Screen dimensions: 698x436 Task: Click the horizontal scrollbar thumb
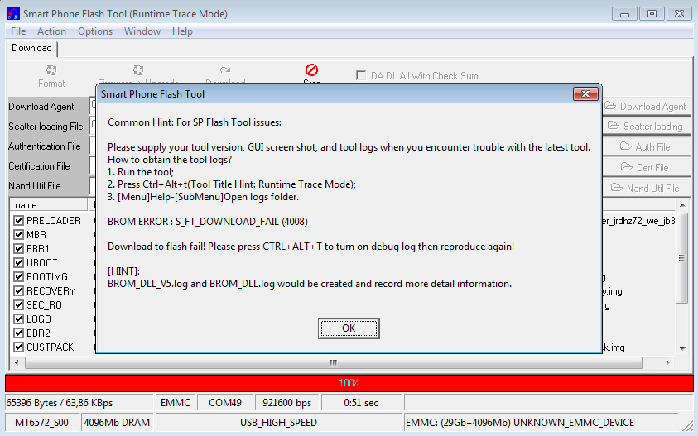[334, 362]
